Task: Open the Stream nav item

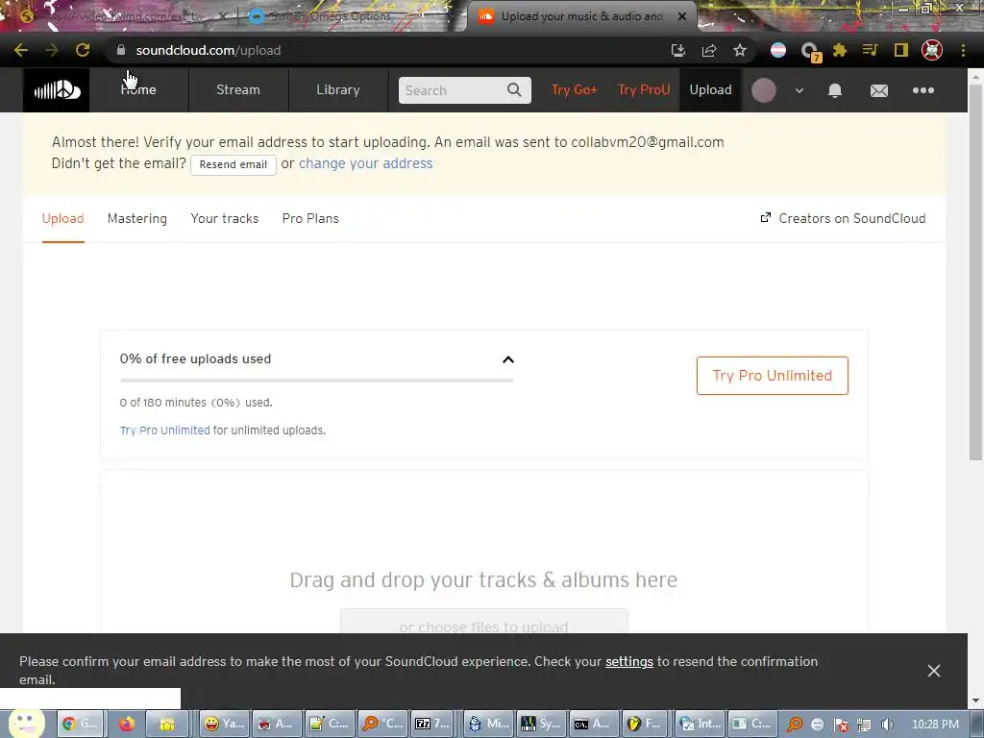Action: pos(238,89)
